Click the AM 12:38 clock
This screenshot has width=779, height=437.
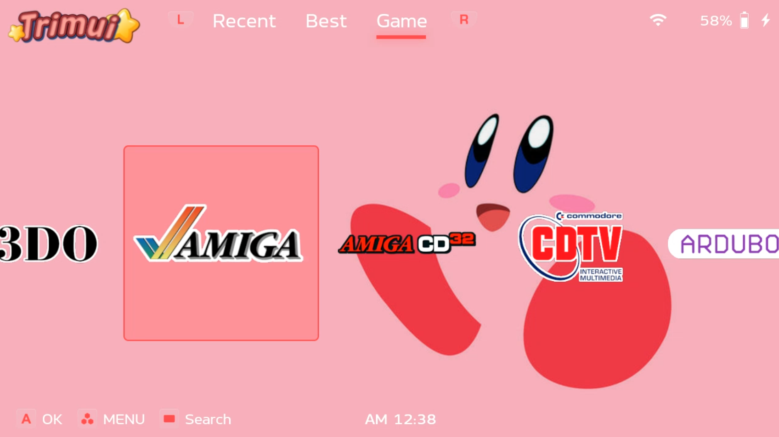(400, 420)
